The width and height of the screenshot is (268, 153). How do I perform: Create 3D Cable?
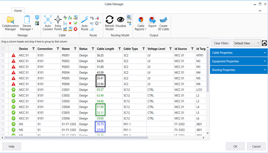[x=163, y=23]
